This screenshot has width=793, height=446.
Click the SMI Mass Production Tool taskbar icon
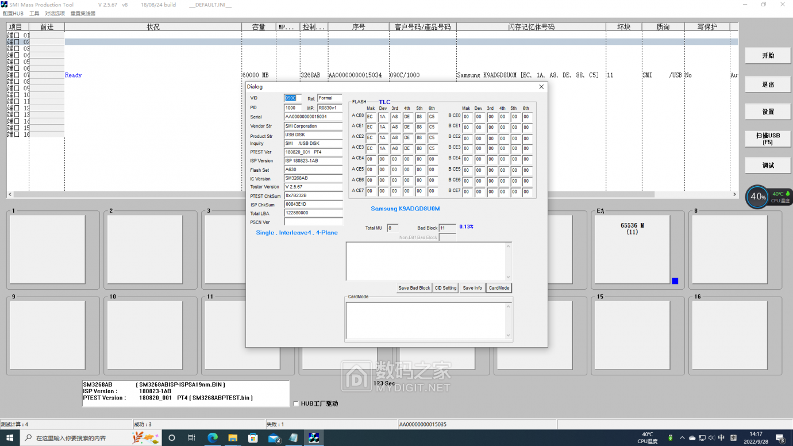pos(314,438)
